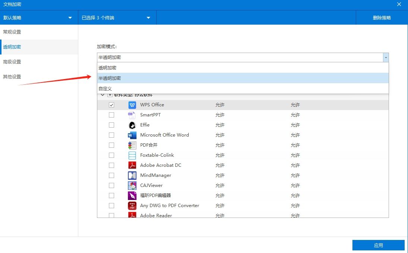Screen dimensions: 408x253
Task: Click the Any DWG to PDF Converter icon
Action: tap(132, 205)
